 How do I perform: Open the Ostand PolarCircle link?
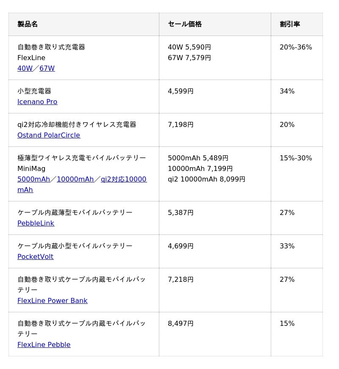[49, 135]
